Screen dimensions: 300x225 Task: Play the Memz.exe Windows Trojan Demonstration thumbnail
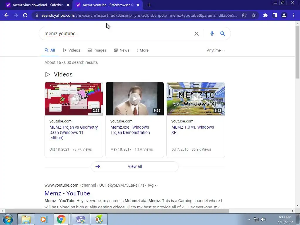point(135,99)
